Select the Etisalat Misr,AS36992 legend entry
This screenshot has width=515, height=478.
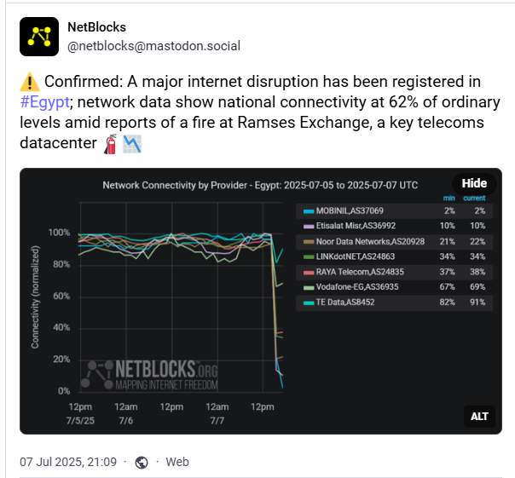pos(395,226)
